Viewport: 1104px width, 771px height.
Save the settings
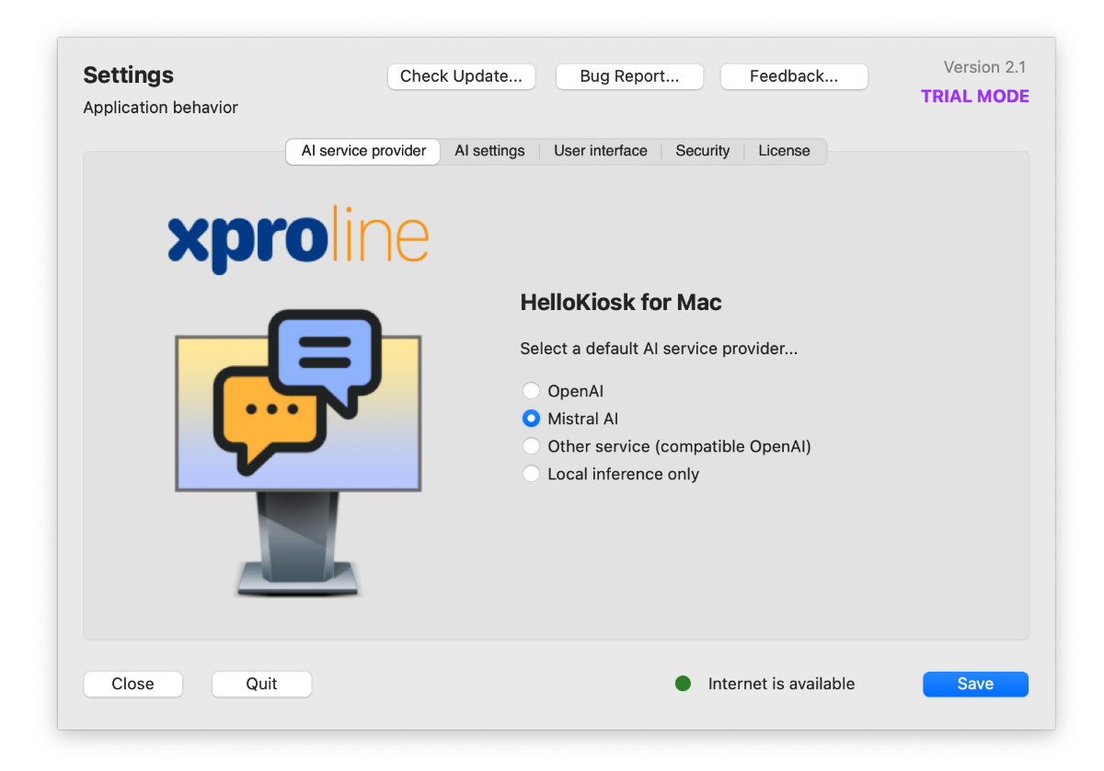click(975, 684)
